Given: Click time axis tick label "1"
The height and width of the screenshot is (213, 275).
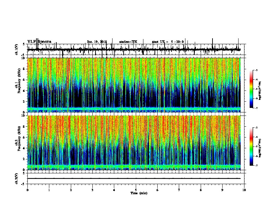Looking at the screenshot, I should pyautogui.click(x=49, y=190).
